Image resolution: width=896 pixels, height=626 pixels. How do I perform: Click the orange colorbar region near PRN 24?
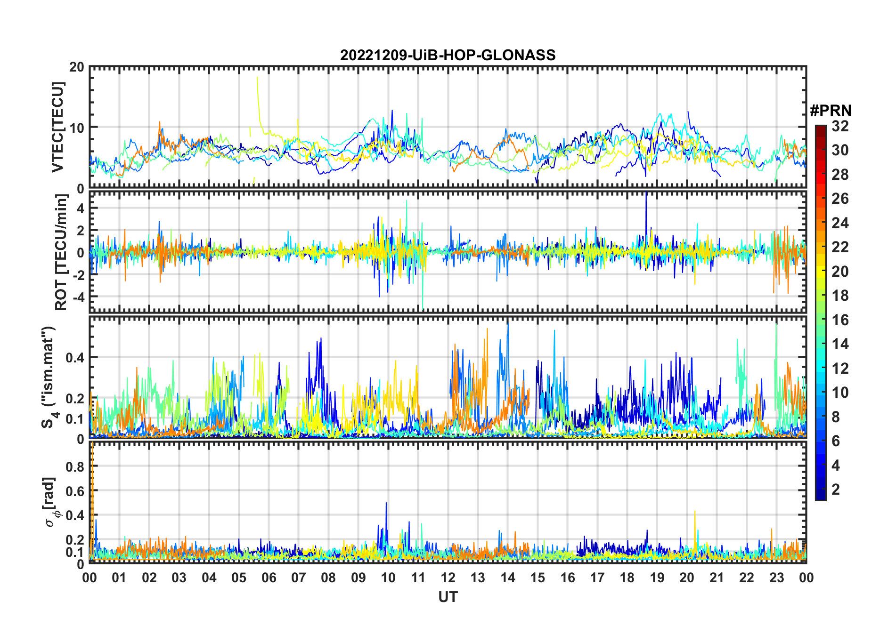821,223
